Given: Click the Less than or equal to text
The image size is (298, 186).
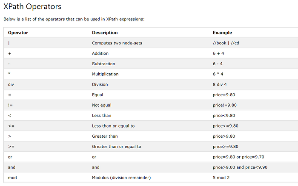Looking at the screenshot, I should [x=113, y=126].
